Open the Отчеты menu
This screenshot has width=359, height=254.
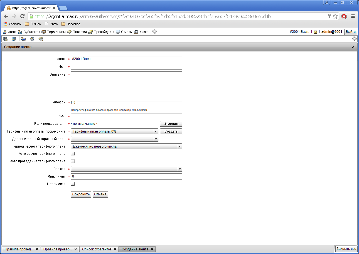[x=124, y=32]
